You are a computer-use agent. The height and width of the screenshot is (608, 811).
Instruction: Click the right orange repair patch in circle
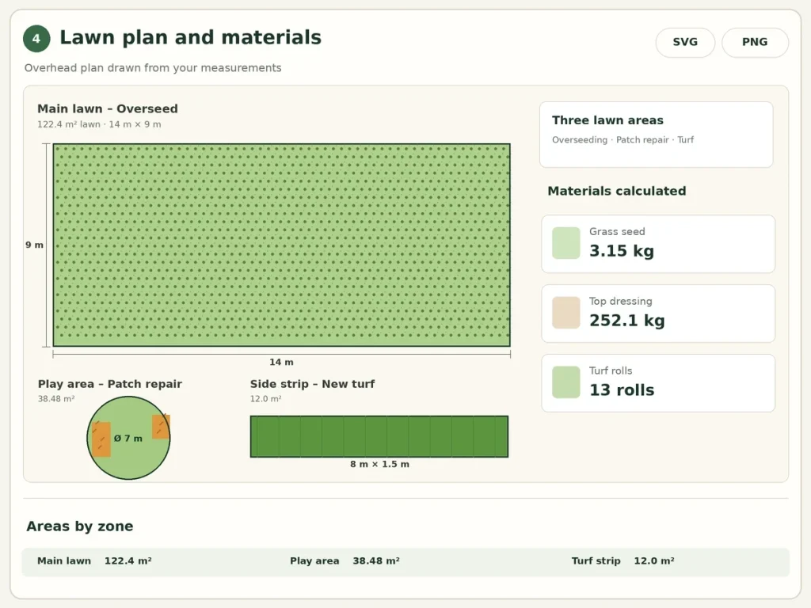pyautogui.click(x=161, y=427)
